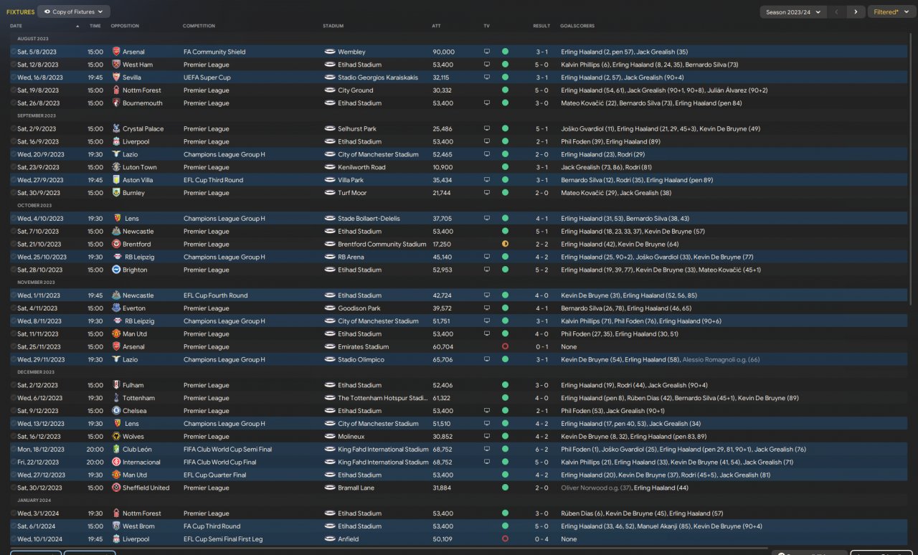Toggle the check mark beside Sat, 11/11/2023

click(x=13, y=334)
